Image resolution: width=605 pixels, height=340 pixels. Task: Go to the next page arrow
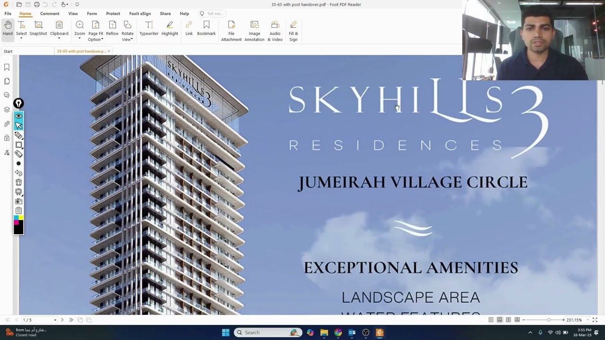pyautogui.click(x=62, y=320)
